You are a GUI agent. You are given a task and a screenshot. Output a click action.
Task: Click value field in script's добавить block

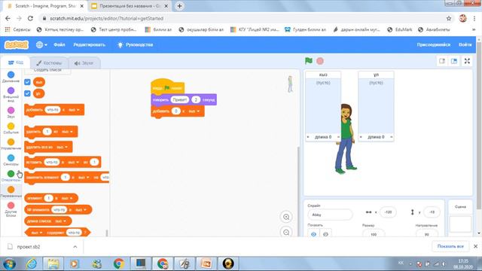175,111
